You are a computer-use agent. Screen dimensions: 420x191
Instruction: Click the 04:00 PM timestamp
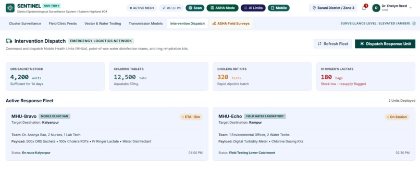(195, 152)
